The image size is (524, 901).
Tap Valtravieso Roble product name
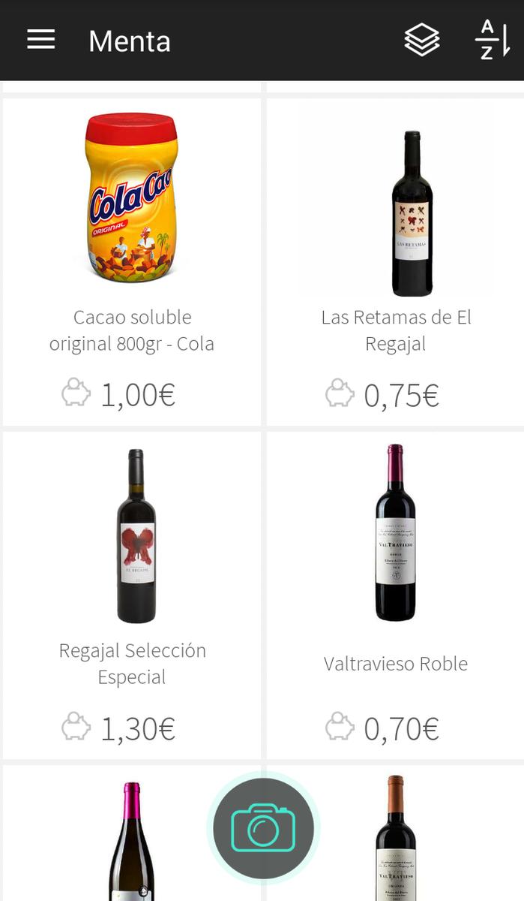pos(396,664)
